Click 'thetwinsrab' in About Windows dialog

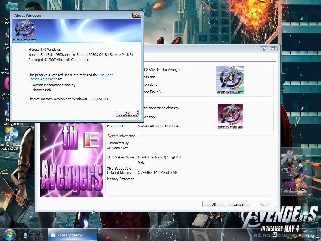click(42, 90)
